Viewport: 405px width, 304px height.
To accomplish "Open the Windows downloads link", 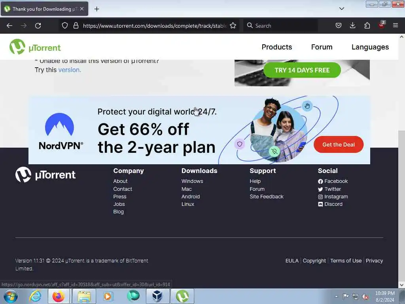I will [192, 181].
